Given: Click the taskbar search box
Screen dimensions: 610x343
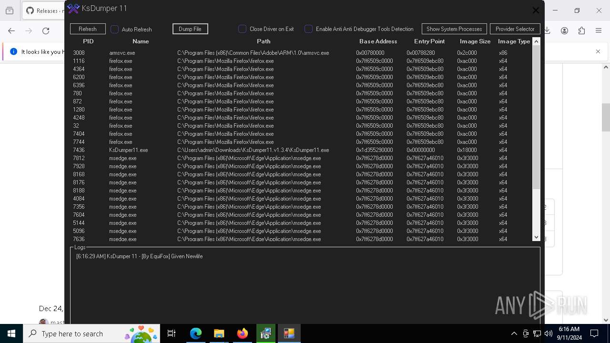Looking at the screenshot, I should coord(91,333).
